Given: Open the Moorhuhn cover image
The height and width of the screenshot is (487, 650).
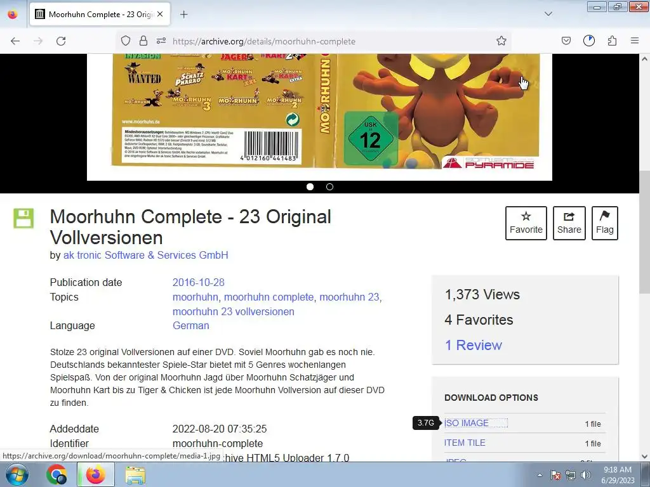Looking at the screenshot, I should (x=319, y=117).
